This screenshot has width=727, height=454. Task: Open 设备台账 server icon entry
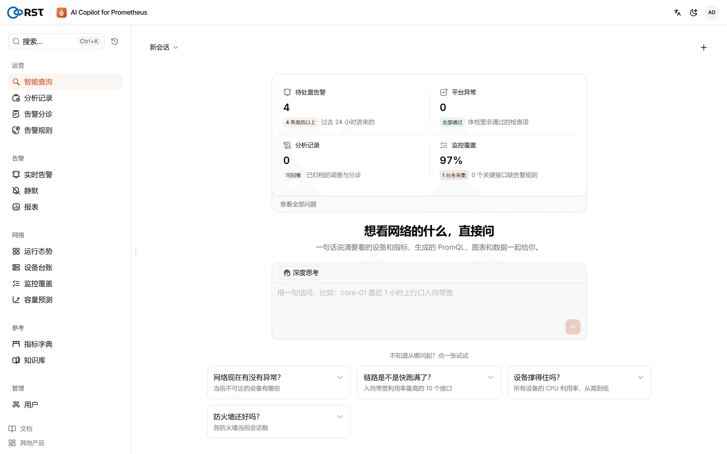[x=65, y=268]
